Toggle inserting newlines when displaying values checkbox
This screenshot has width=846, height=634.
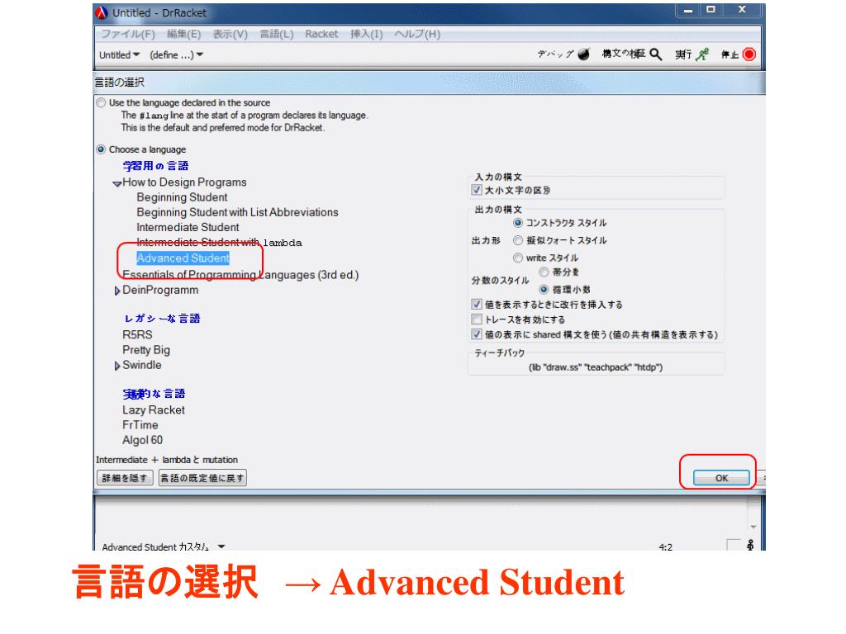point(477,304)
